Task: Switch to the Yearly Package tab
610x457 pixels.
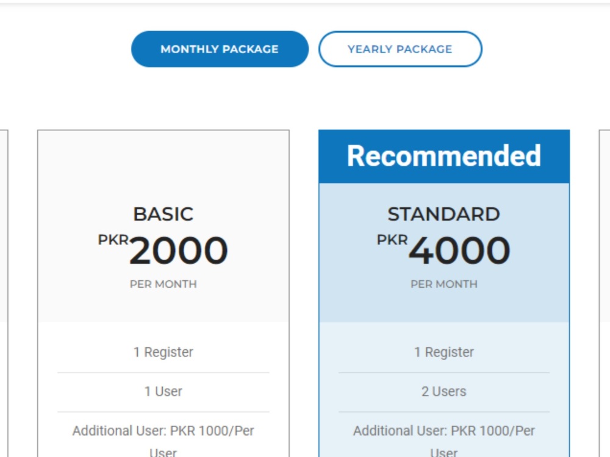Action: pyautogui.click(x=400, y=49)
